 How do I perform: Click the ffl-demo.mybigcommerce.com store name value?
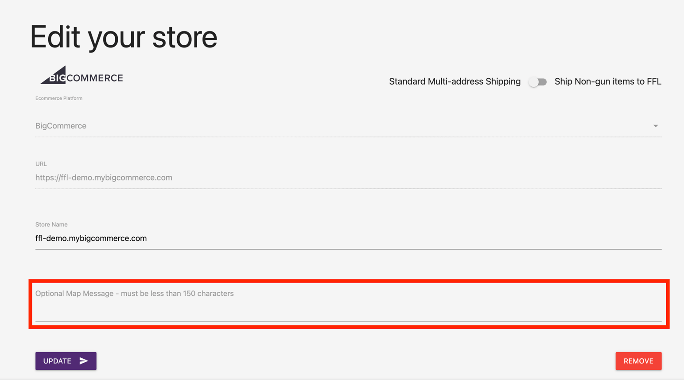(x=91, y=238)
